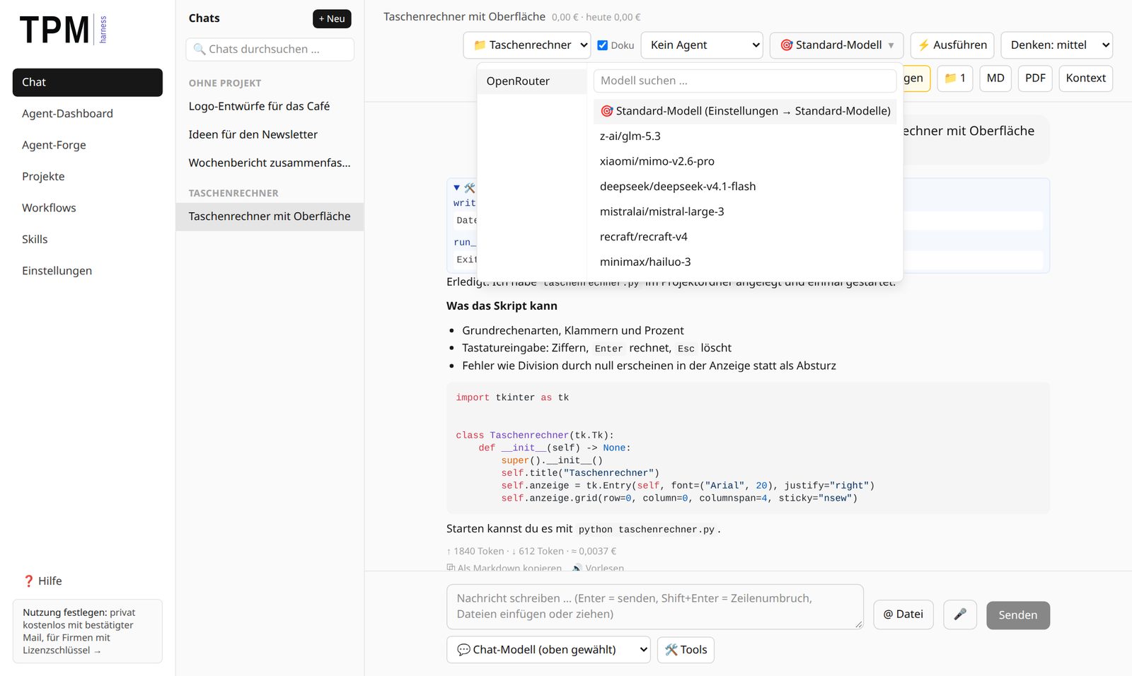The width and height of the screenshot is (1132, 676).
Task: Click the speaker icon beside Vorlesen
Action: tap(577, 568)
